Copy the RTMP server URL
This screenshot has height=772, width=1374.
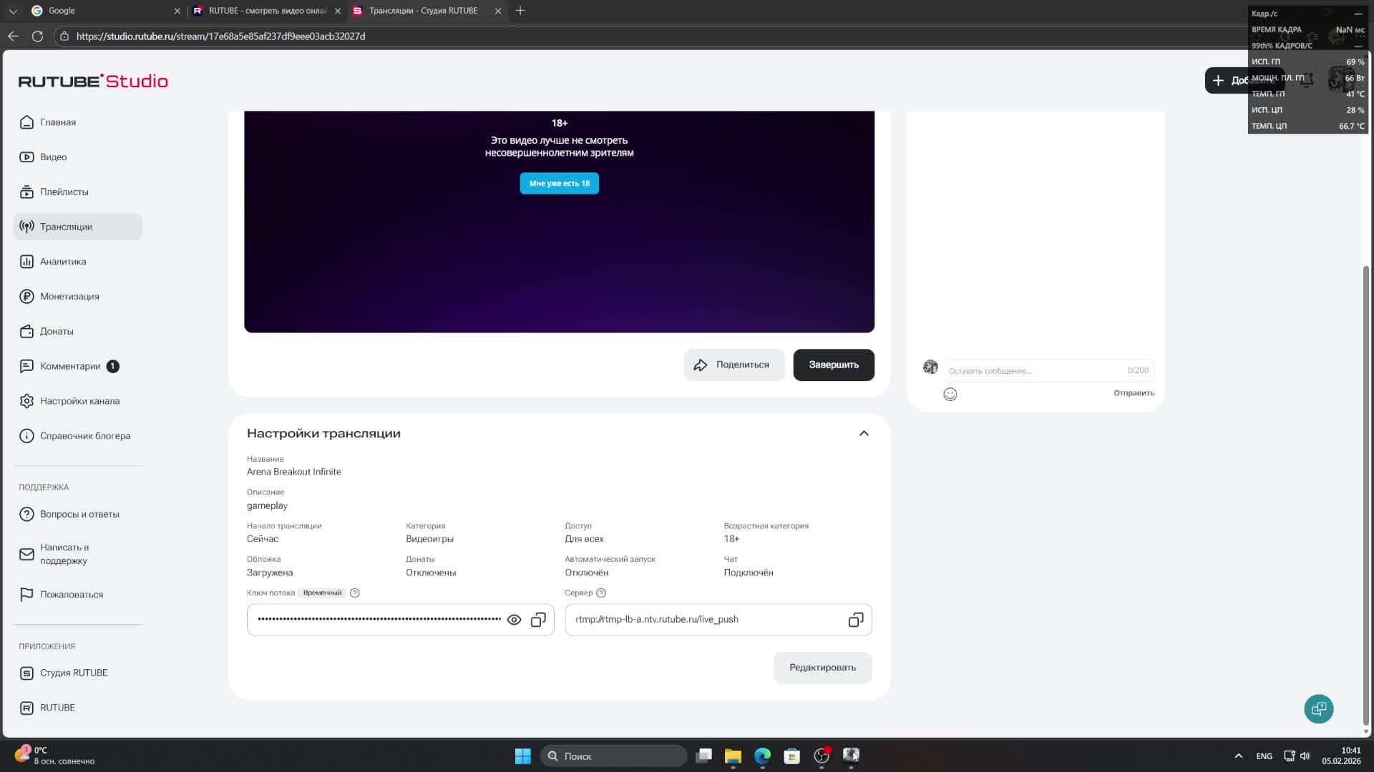pyautogui.click(x=856, y=620)
